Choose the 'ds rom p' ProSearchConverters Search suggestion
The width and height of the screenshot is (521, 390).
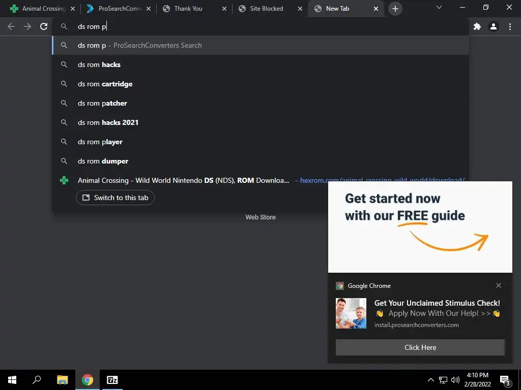[261, 45]
